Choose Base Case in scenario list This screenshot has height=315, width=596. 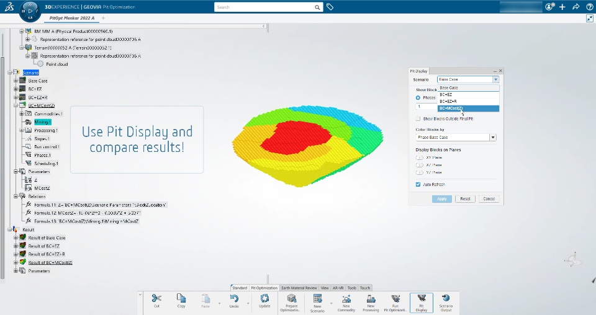468,87
